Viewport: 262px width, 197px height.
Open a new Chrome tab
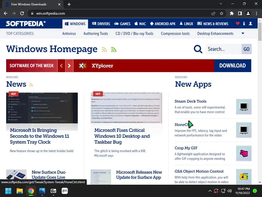69,4
